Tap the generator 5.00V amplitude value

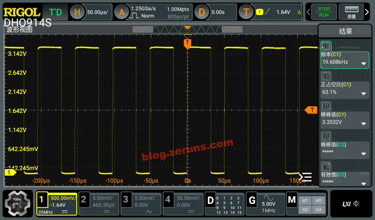[268, 204]
